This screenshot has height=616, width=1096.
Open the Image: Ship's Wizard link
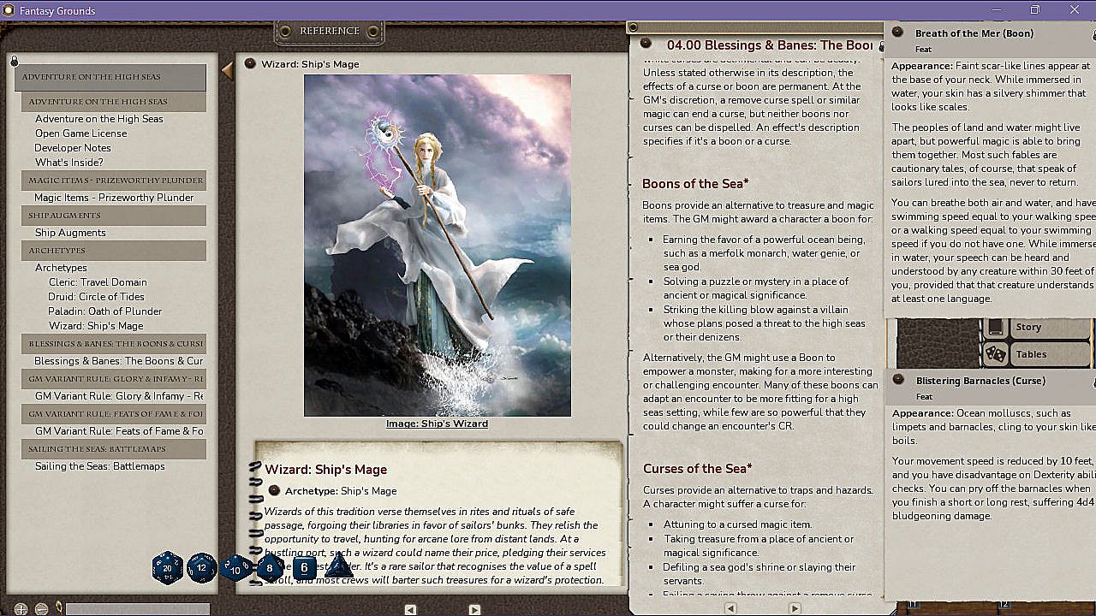coord(437,423)
